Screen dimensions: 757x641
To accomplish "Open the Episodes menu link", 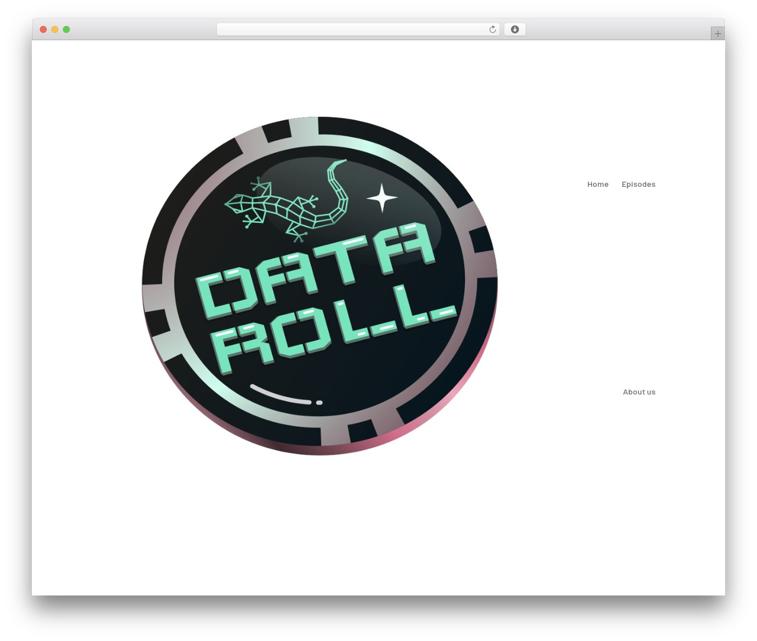I will (x=638, y=184).
